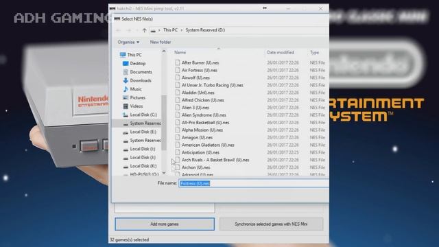The height and width of the screenshot is (247, 439).
Task: Select Local Disk (K:) in sidebar
Action: (143, 166)
